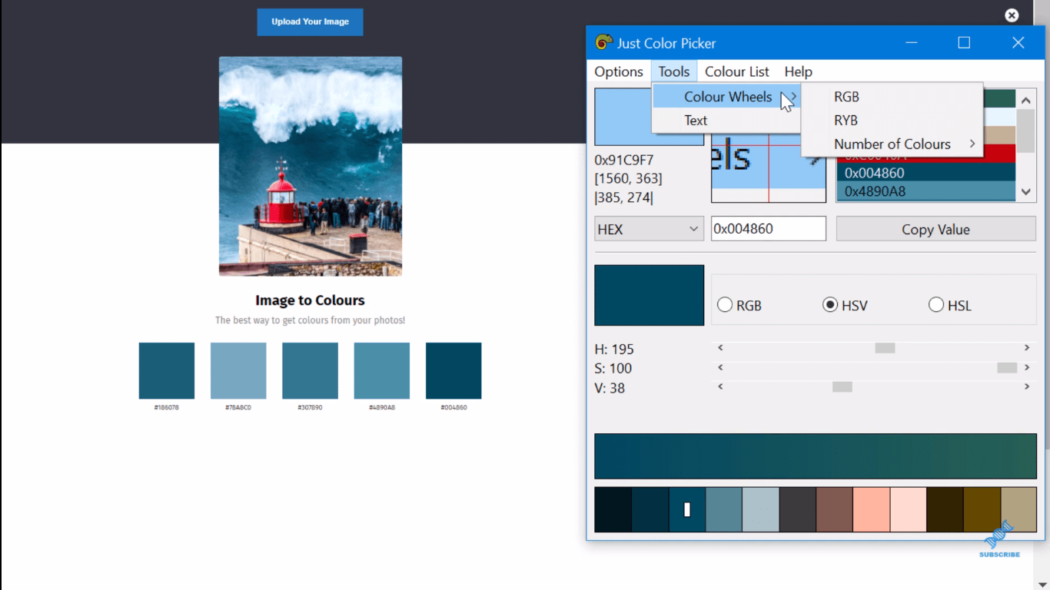Click left arrow of hue slider
The height and width of the screenshot is (590, 1050).
click(x=720, y=348)
